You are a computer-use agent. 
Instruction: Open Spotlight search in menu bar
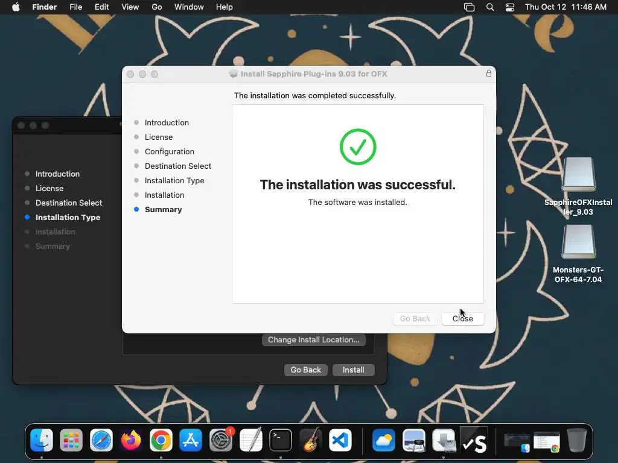[490, 7]
